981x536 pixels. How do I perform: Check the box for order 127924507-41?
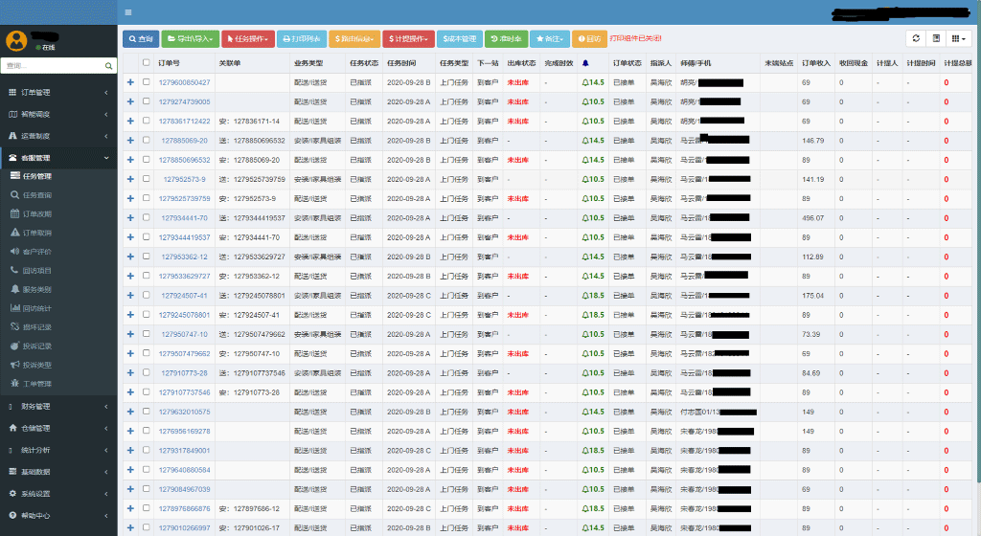(x=146, y=295)
